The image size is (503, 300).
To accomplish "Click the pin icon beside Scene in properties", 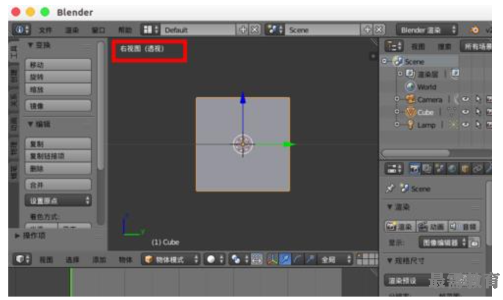I will [x=390, y=189].
